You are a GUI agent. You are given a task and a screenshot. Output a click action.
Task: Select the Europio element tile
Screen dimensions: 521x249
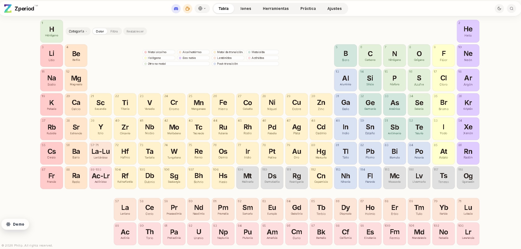click(x=272, y=209)
